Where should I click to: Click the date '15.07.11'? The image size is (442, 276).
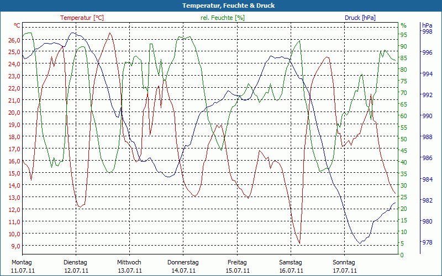238,270
